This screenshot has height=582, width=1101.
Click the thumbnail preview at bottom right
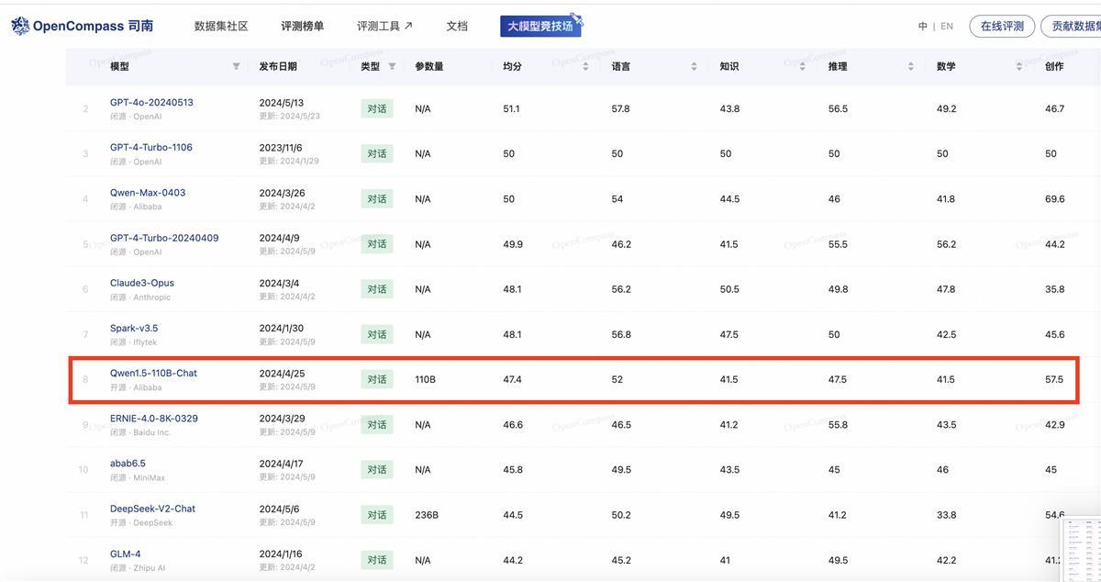tap(1082, 547)
